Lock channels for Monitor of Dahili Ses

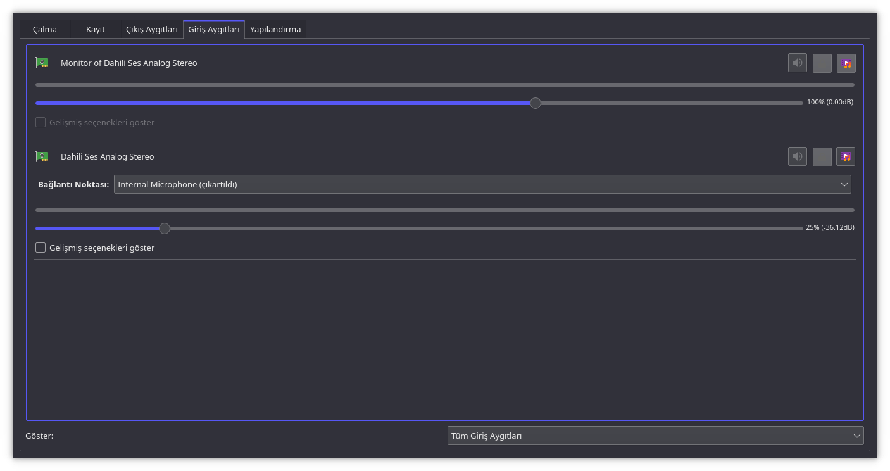(x=822, y=63)
